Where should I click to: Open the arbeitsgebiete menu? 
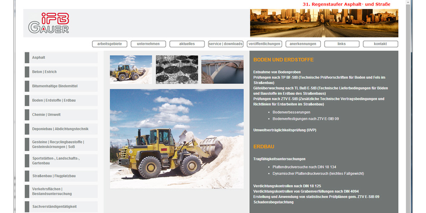(x=109, y=44)
